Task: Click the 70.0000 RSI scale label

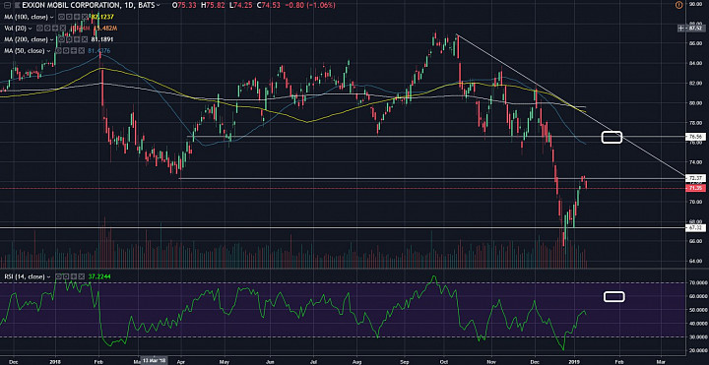Action: 697,282
